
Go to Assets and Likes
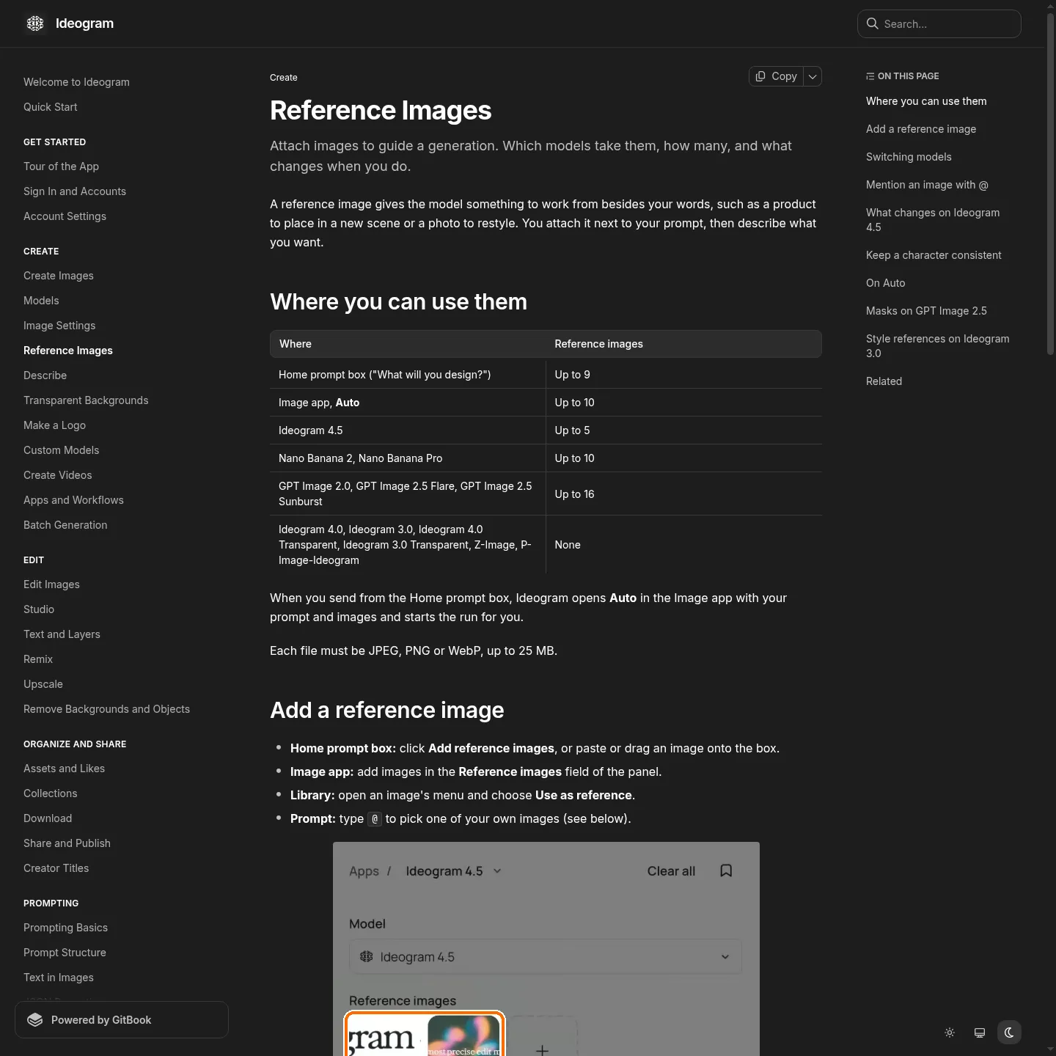64,769
